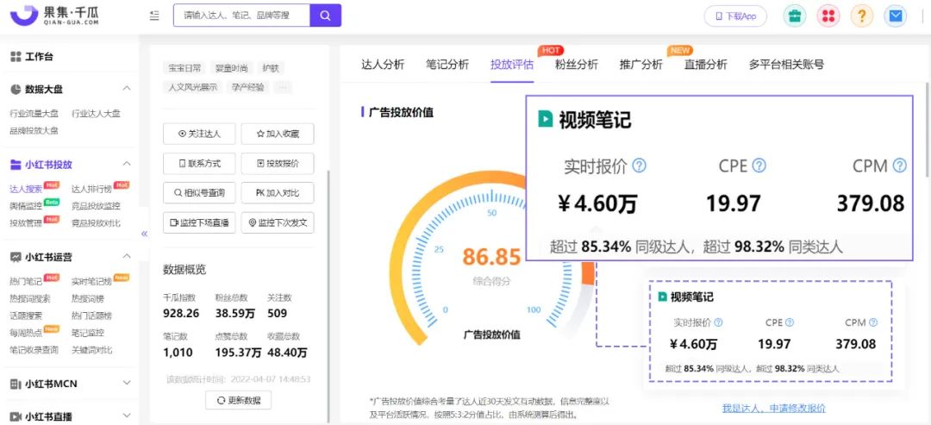Collapse the 小红书运营 section chevron
Screen dimensions: 931x425
(127, 256)
